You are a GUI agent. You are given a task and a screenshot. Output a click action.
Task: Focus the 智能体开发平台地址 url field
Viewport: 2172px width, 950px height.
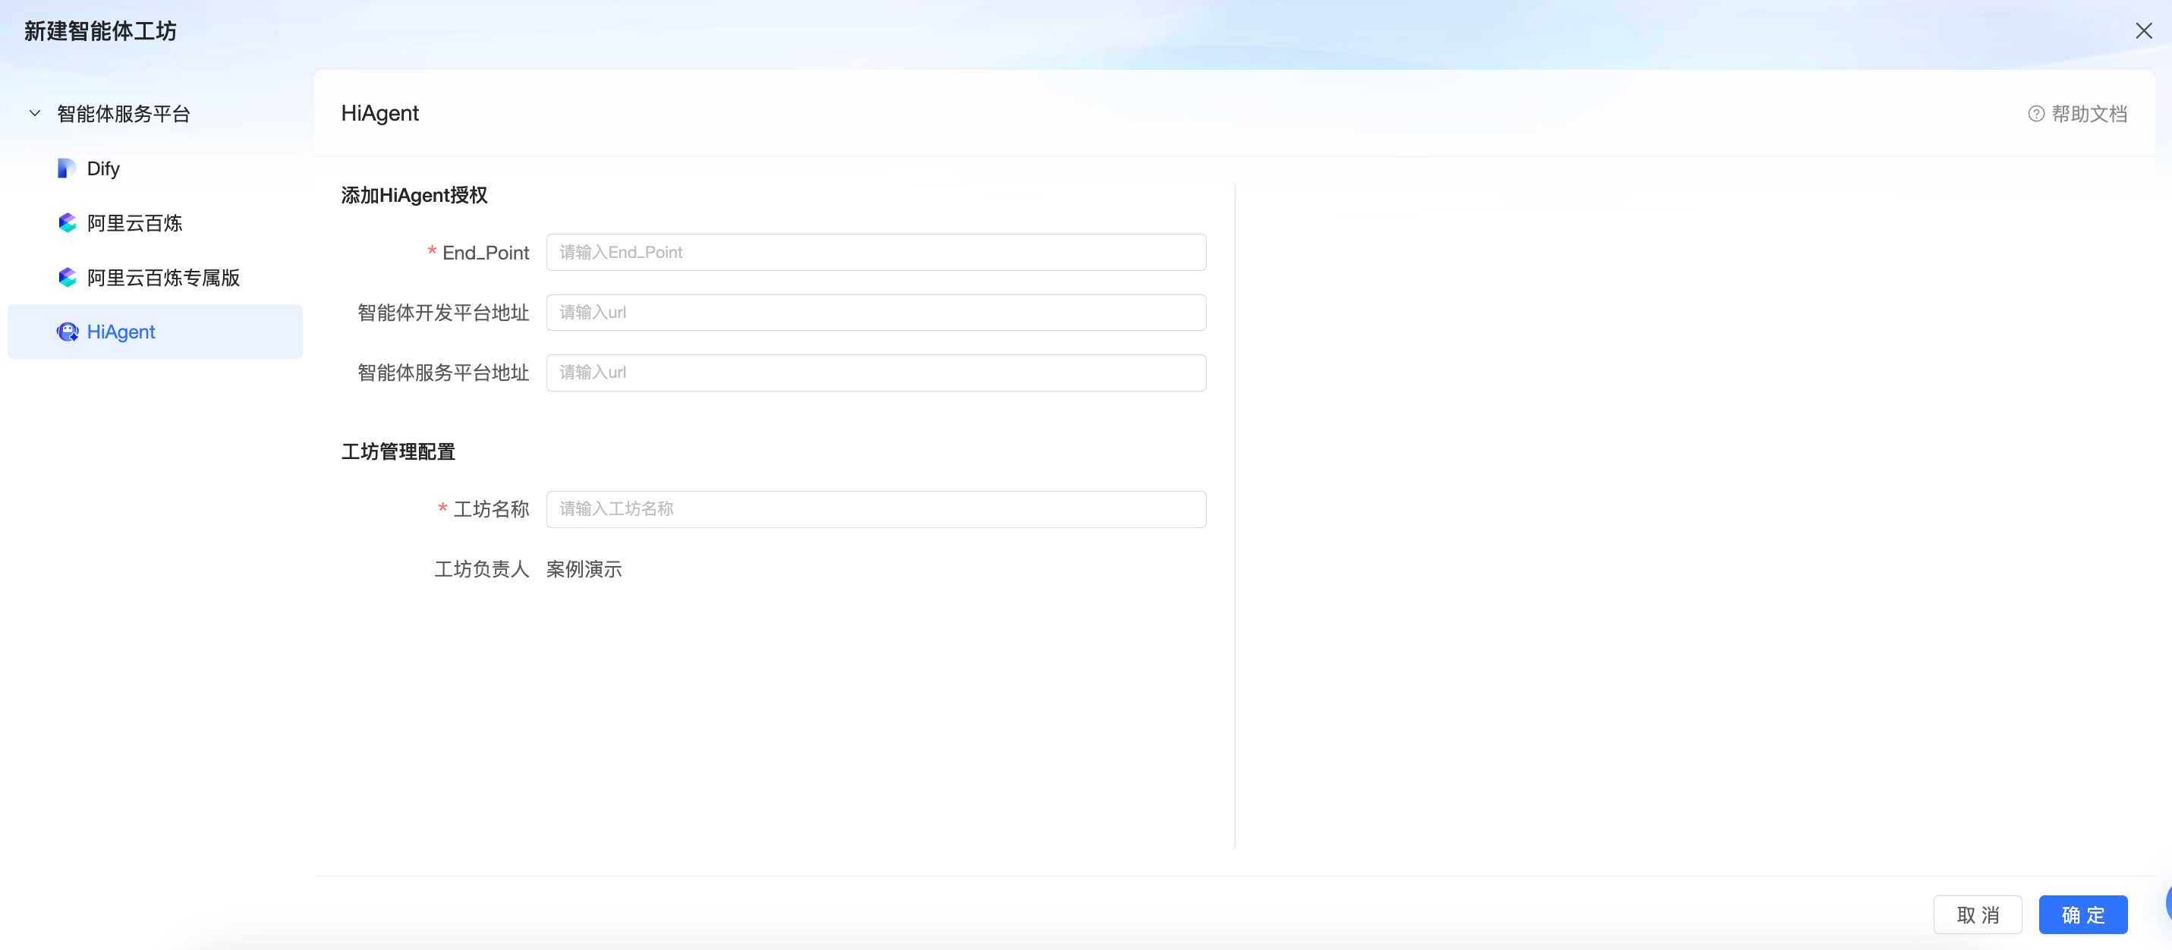[x=875, y=313]
